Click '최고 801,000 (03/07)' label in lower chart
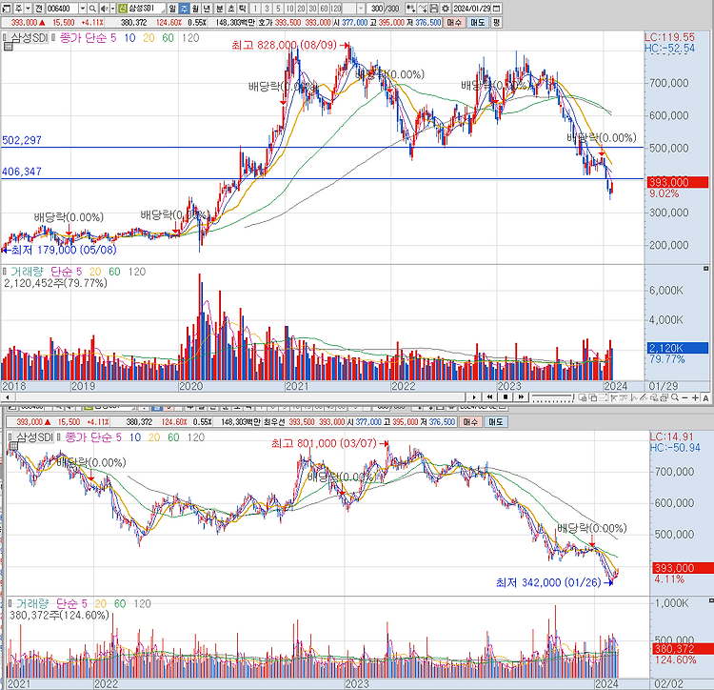Viewport: 714px width, 690px height. pyautogui.click(x=324, y=443)
